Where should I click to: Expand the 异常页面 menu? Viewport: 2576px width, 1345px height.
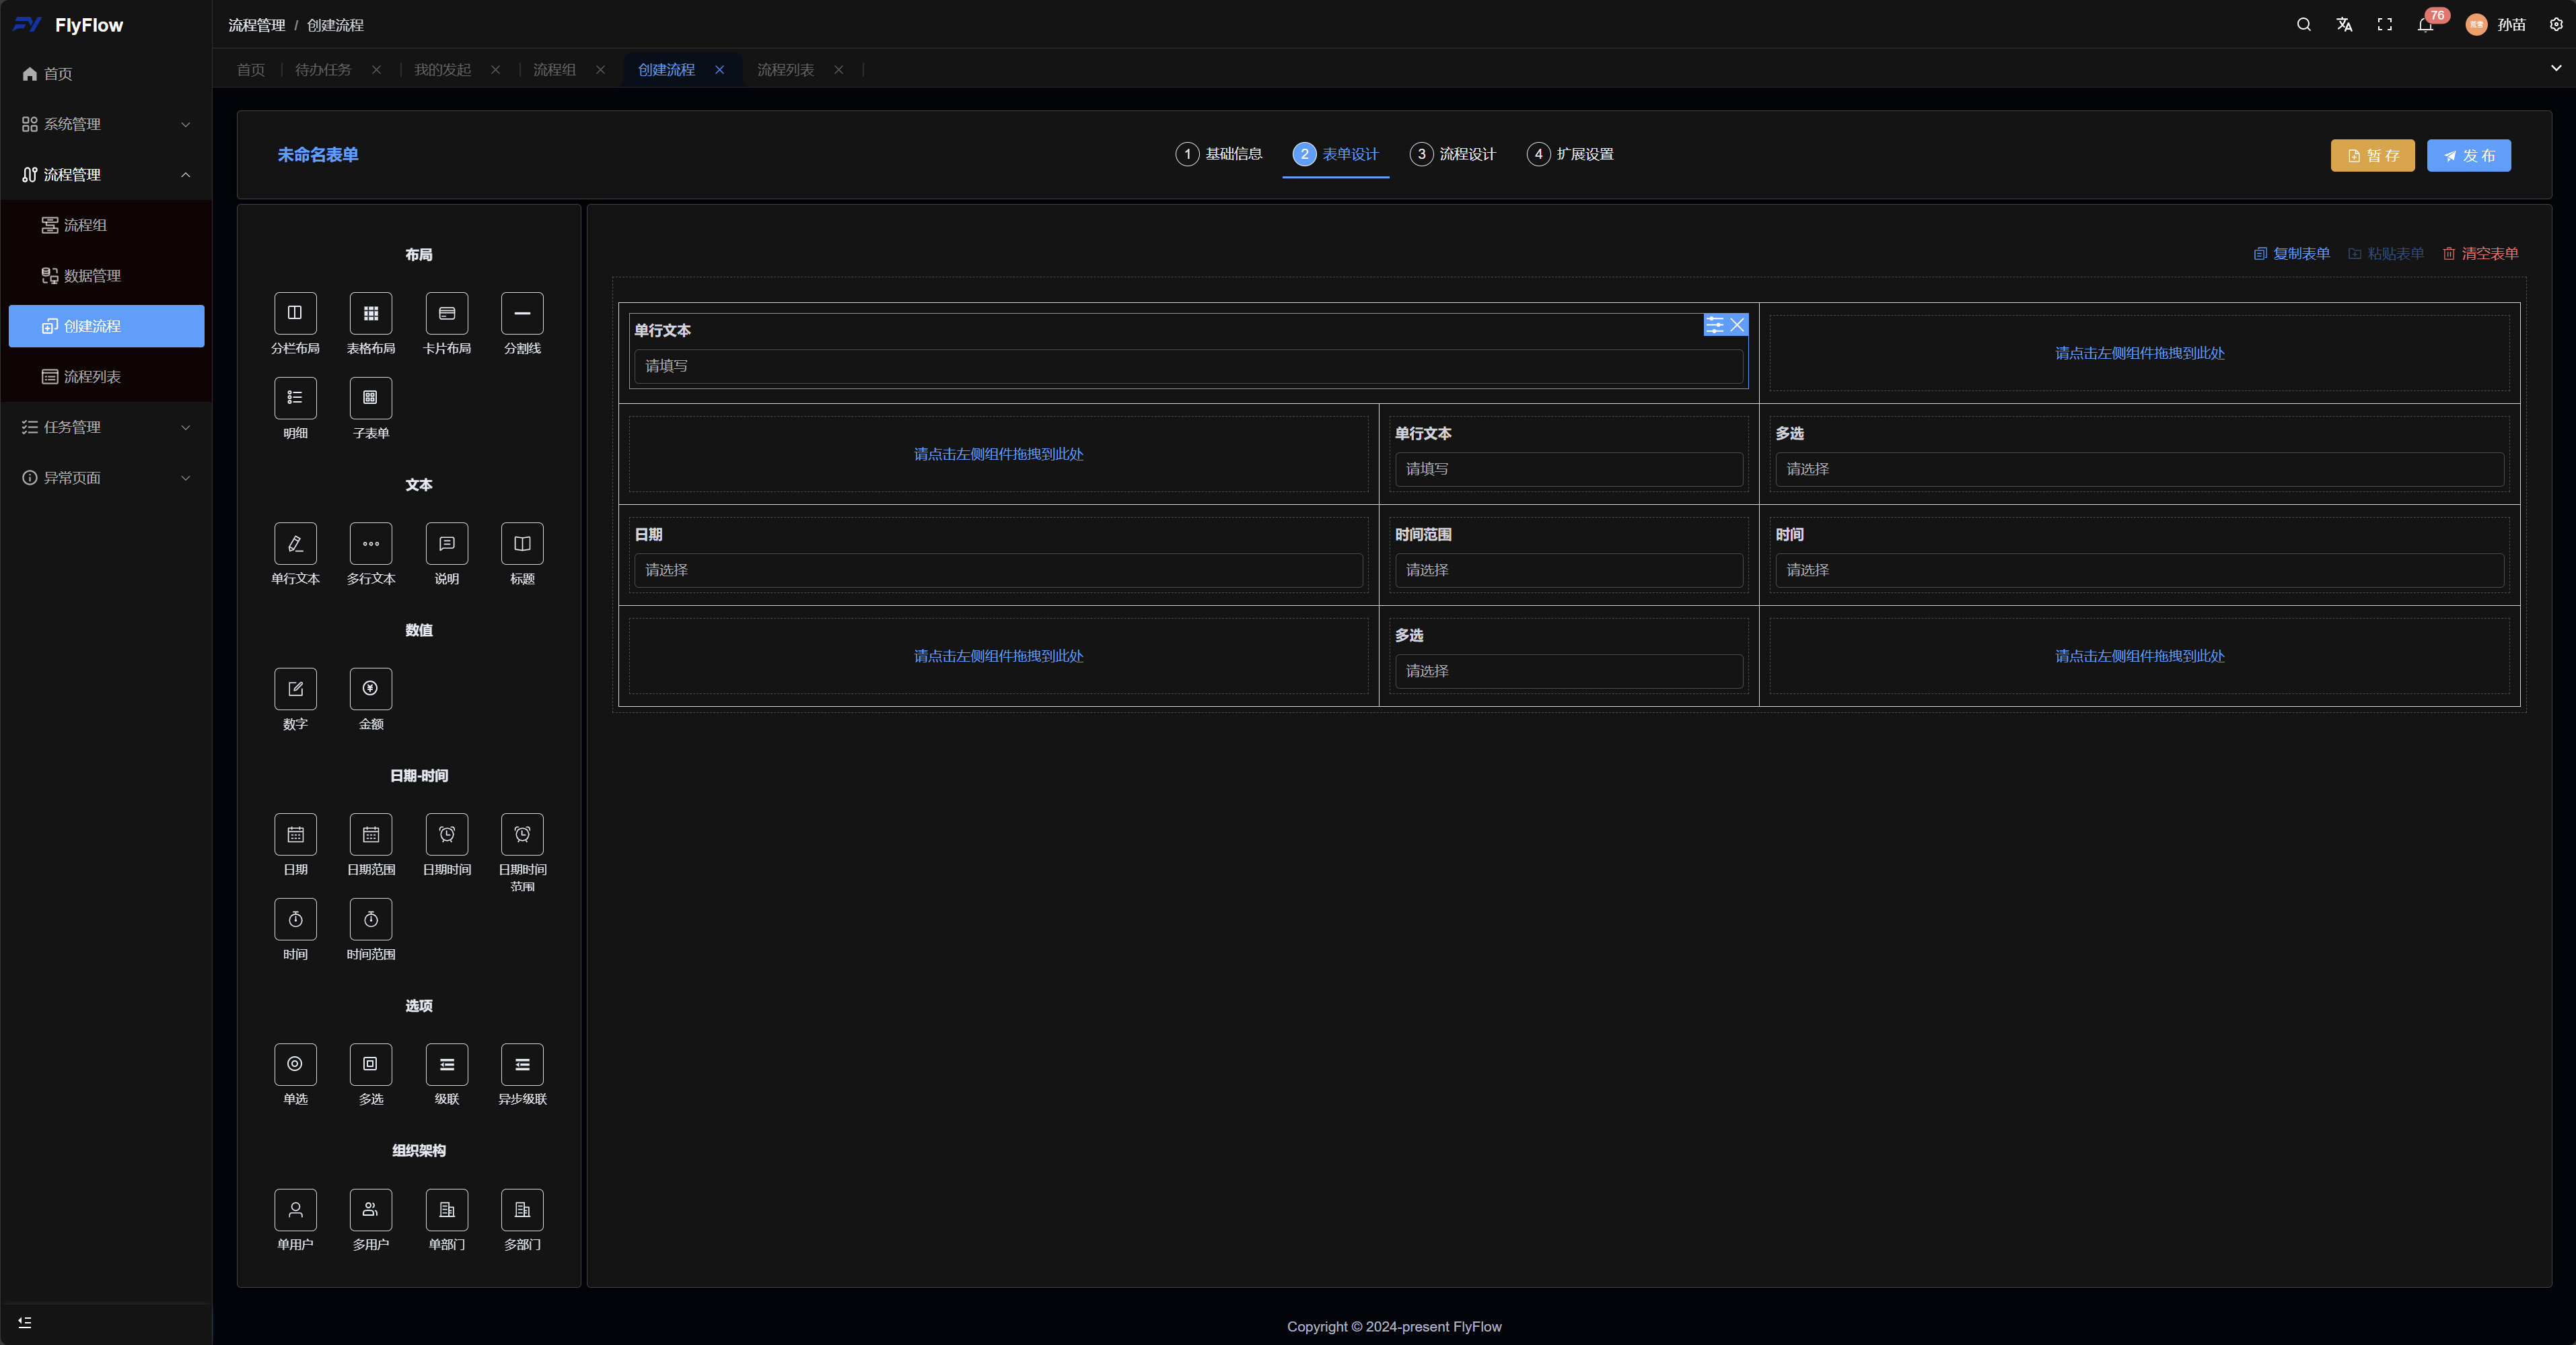tap(106, 478)
